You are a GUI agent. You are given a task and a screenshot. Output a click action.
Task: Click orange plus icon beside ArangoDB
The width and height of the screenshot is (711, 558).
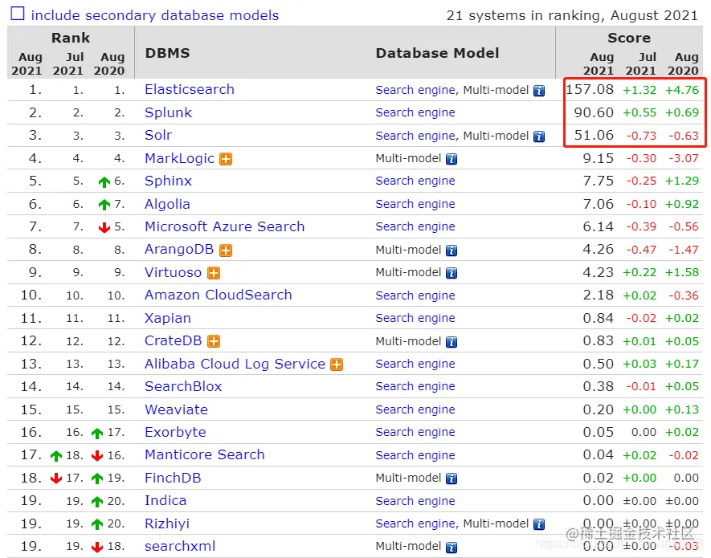(226, 250)
